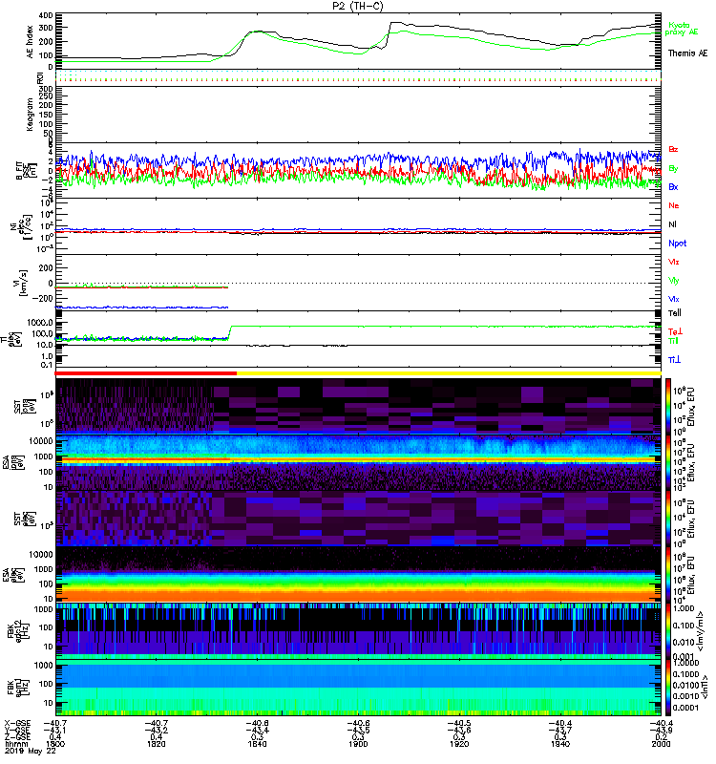The image size is (716, 764).
Task: Click the 250 tick on Keogram axis
Action: click(46, 97)
